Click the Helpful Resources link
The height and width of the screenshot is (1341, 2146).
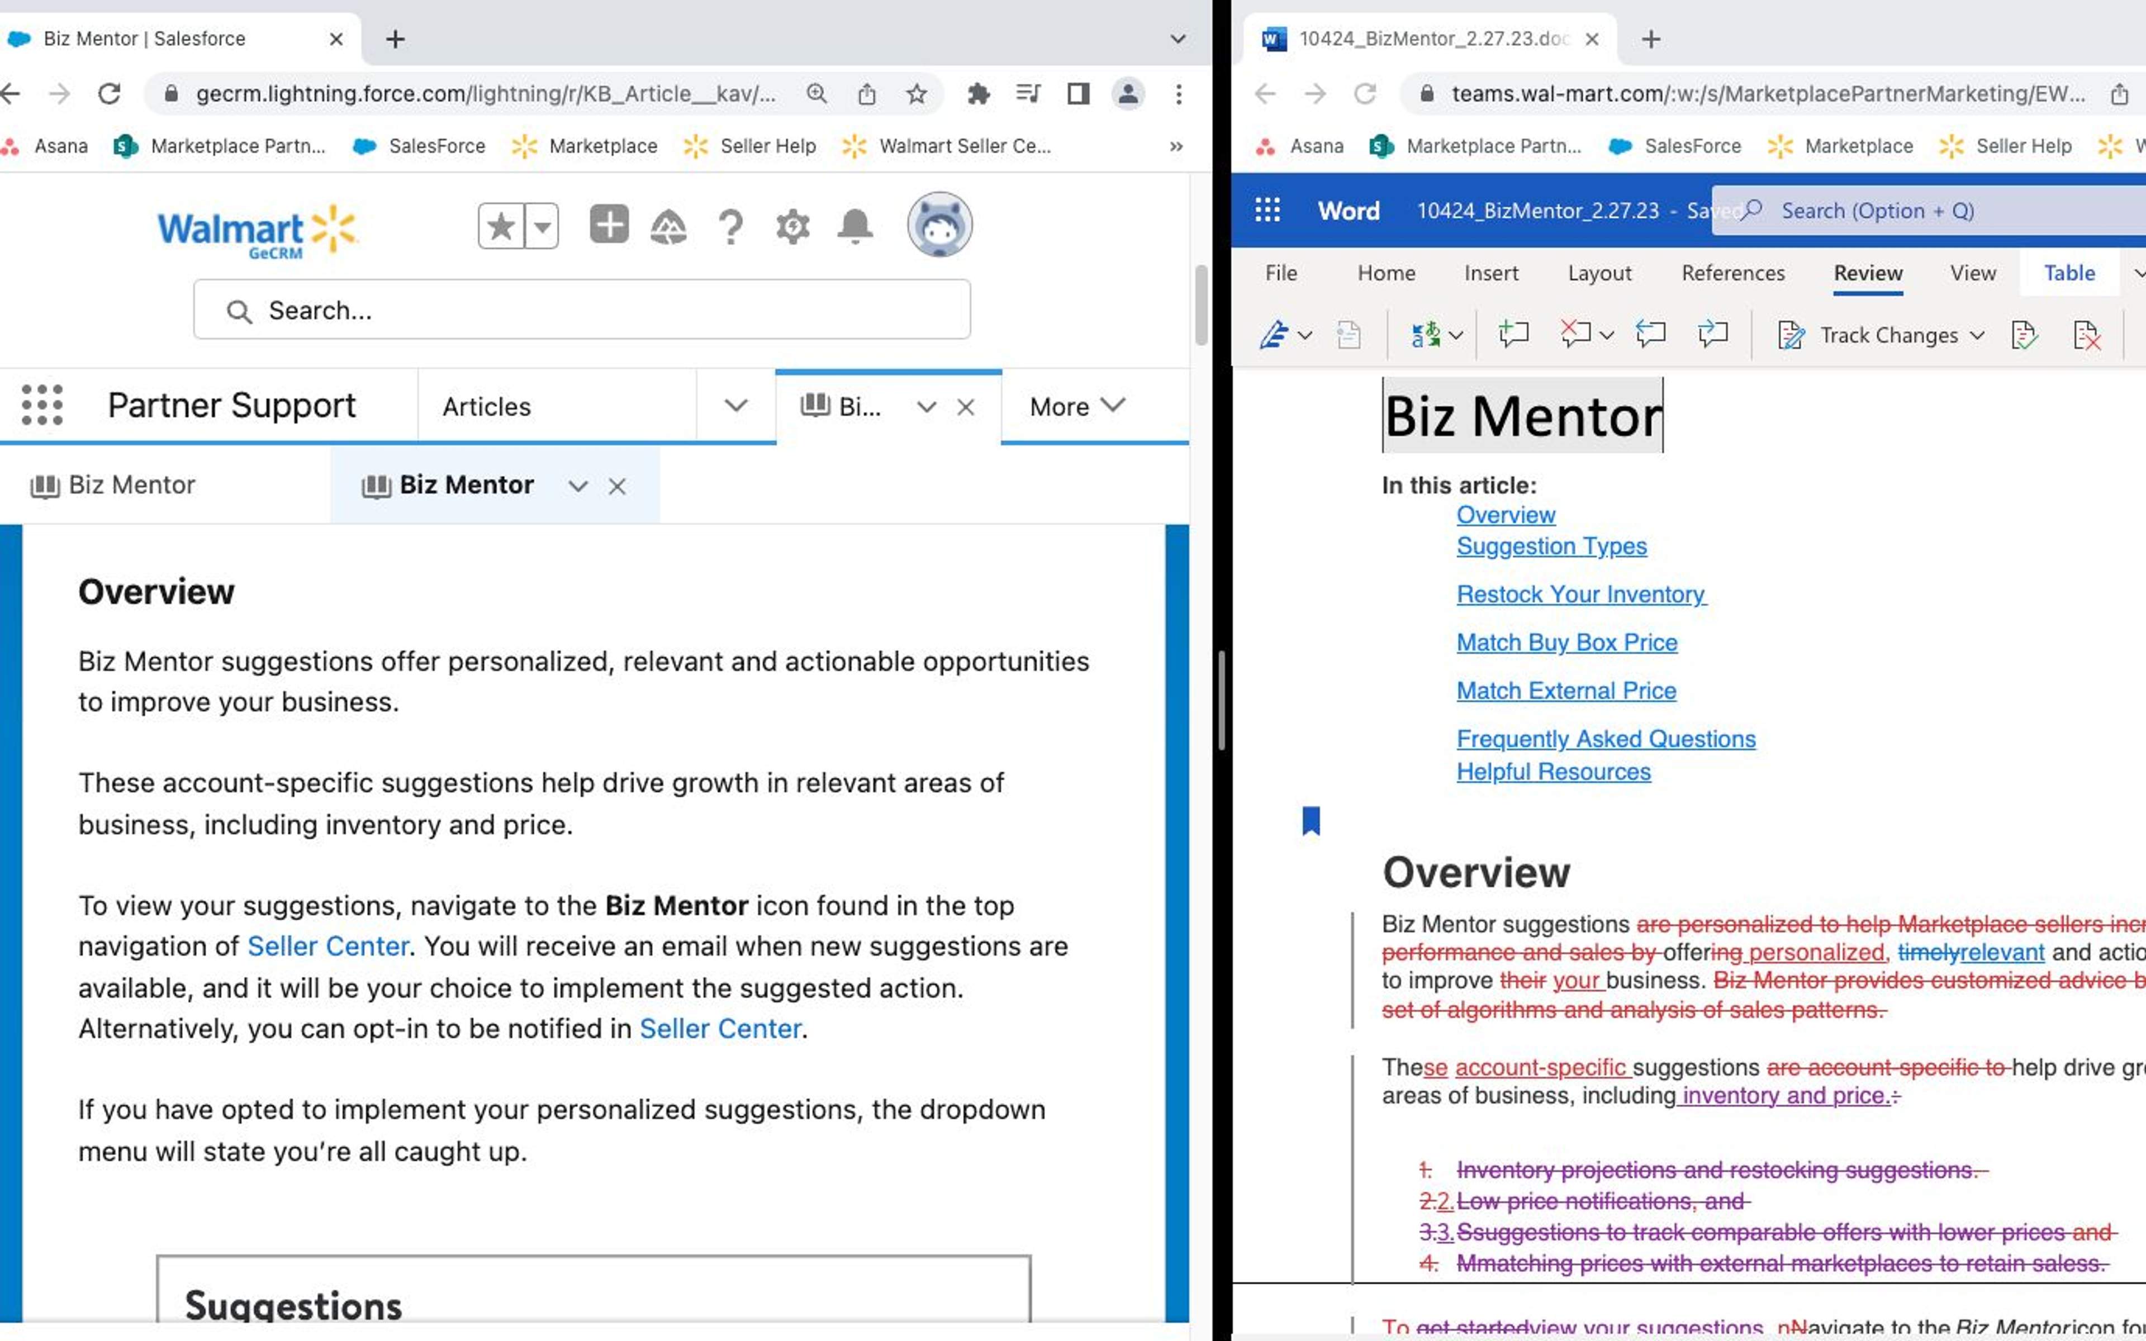click(1554, 772)
